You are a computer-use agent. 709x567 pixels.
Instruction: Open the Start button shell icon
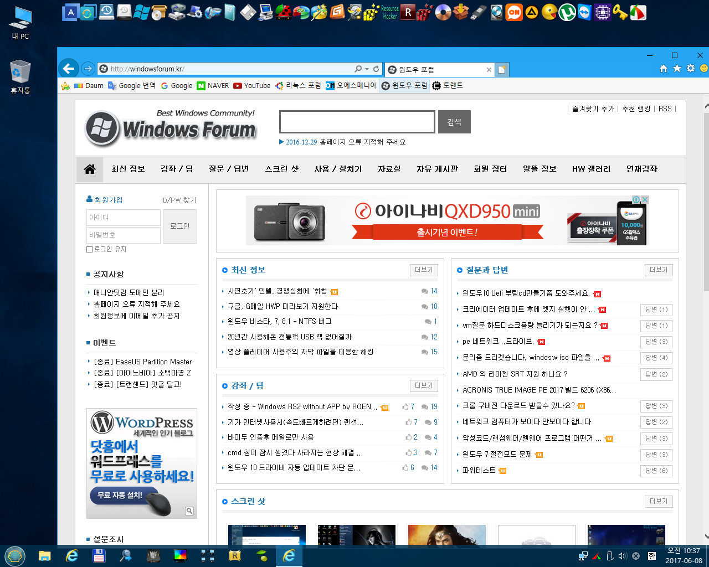[15, 555]
